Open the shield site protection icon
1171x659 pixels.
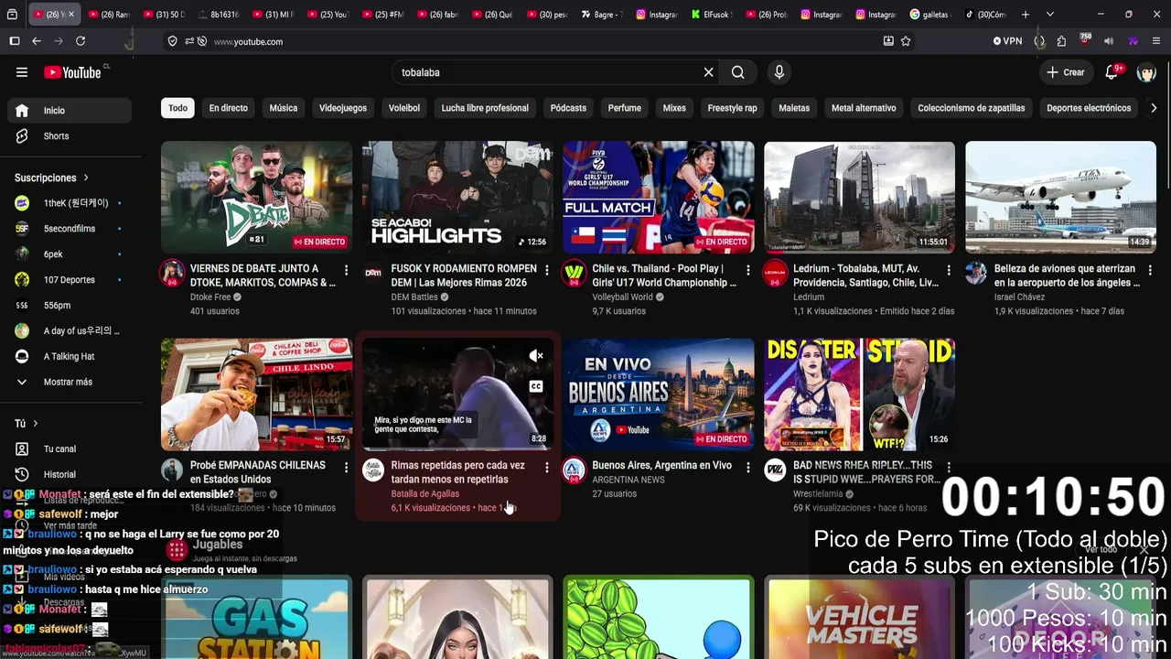pos(172,41)
